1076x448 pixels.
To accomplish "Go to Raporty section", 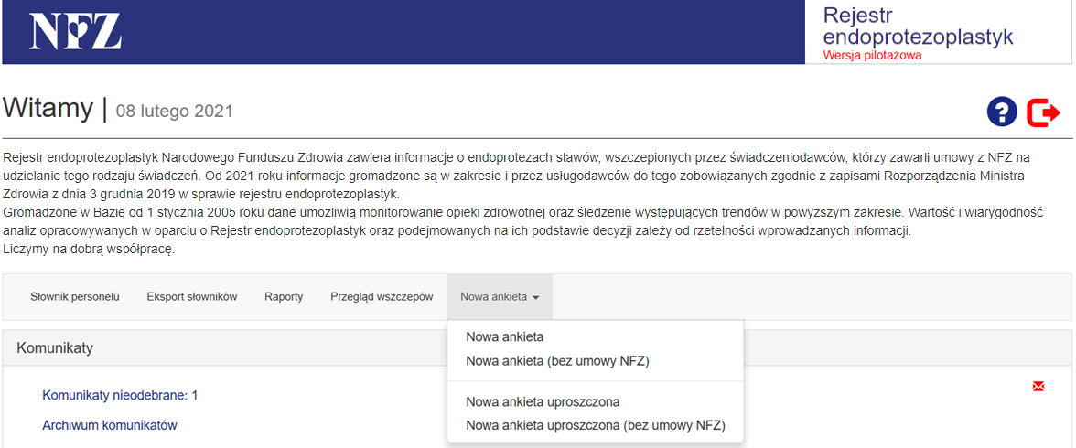I will pyautogui.click(x=284, y=297).
